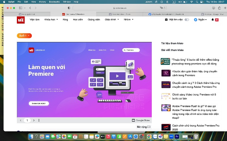The height and width of the screenshot is (141, 227).
Task: Open the Safari History menu
Action: coord(42,2)
